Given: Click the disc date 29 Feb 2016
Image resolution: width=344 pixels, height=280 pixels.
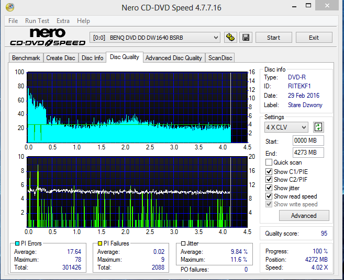Looking at the screenshot, I should pos(304,96).
